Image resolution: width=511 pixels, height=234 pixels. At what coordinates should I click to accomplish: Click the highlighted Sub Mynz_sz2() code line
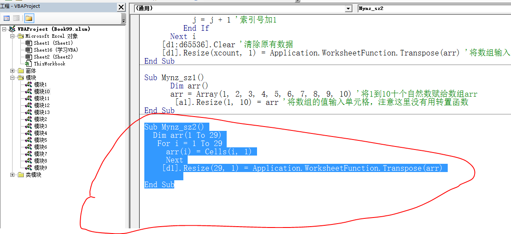(176, 127)
